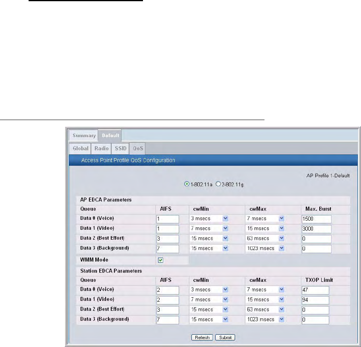Image resolution: width=361 pixels, height=347 pixels.
Task: Click the 'AP Profile 1-Default' text
Action: click(x=328, y=176)
